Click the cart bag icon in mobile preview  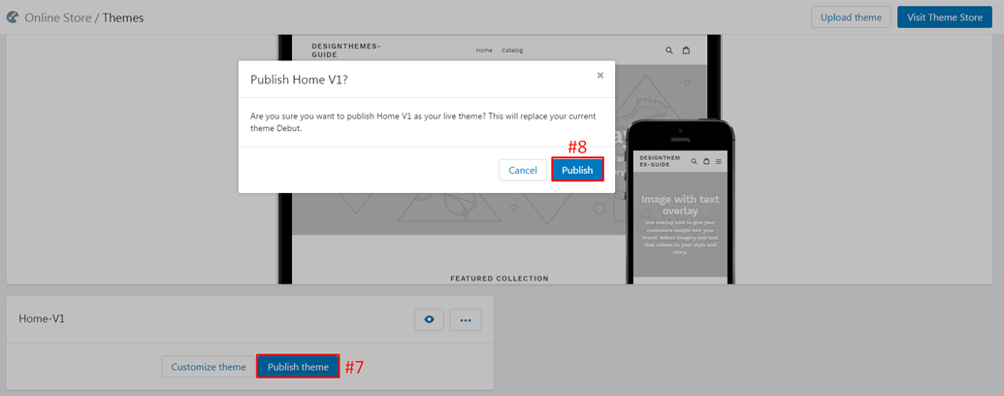(706, 161)
